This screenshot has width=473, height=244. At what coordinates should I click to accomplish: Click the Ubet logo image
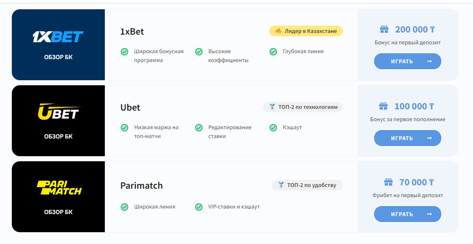tap(58, 112)
